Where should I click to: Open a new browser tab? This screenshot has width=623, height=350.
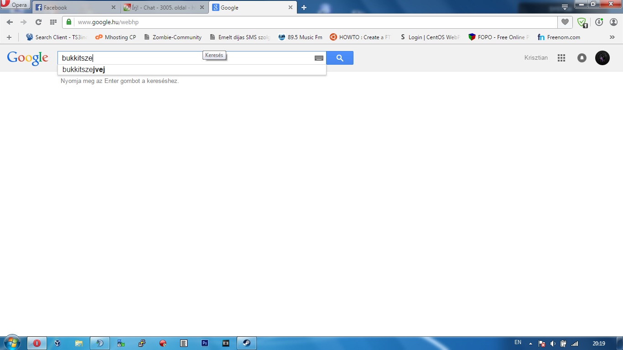click(304, 8)
